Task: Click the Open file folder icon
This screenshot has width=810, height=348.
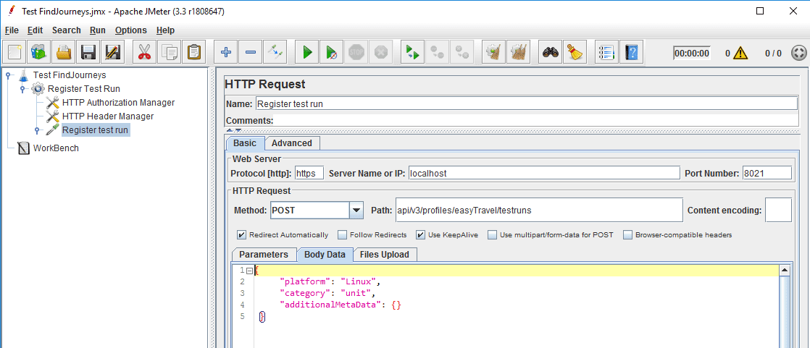Action: pyautogui.click(x=64, y=52)
